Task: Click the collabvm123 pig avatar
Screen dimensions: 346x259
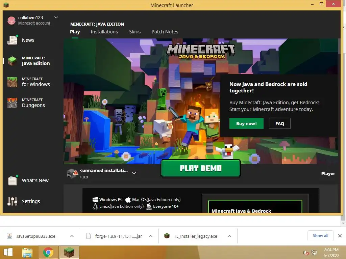Action: coord(11,21)
